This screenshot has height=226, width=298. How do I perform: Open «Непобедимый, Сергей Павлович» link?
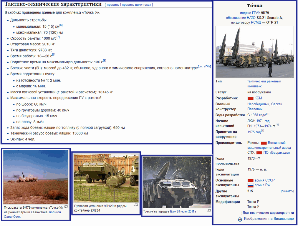point(265,107)
